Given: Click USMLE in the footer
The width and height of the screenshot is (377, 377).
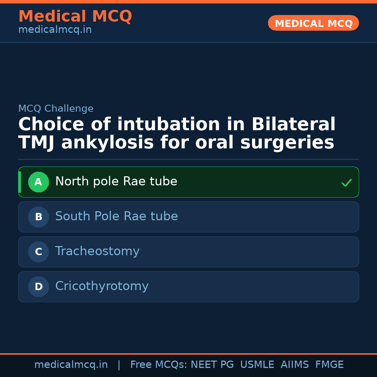Looking at the screenshot, I should point(257,365).
